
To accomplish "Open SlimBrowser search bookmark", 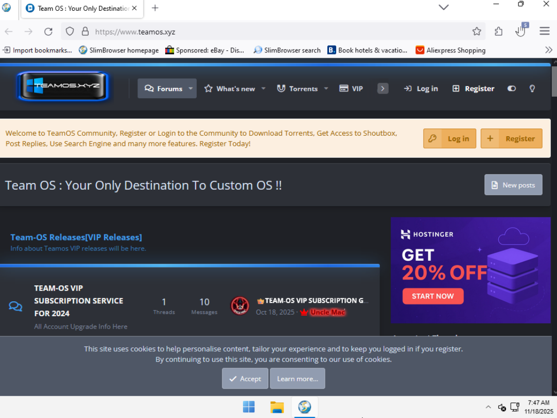I will point(287,50).
